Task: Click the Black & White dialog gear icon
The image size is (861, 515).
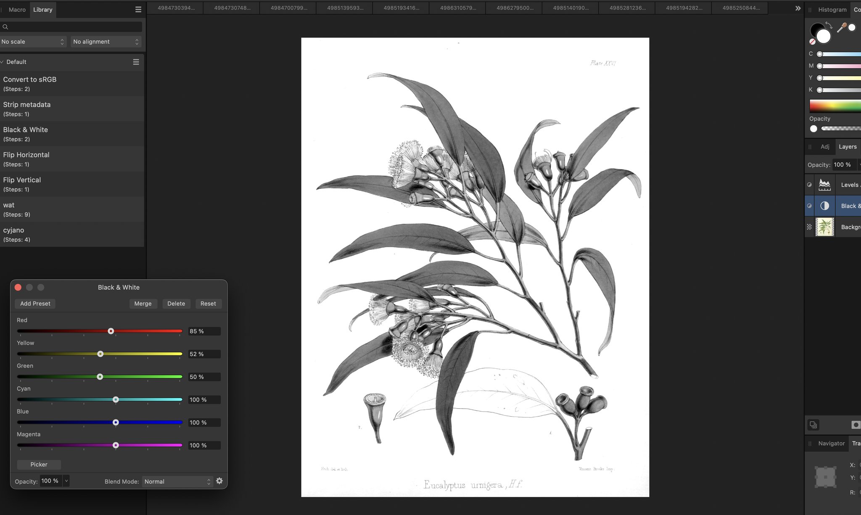Action: (x=219, y=481)
